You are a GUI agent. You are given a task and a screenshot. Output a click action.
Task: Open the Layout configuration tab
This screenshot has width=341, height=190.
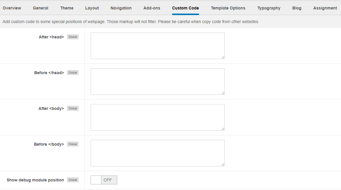92,8
